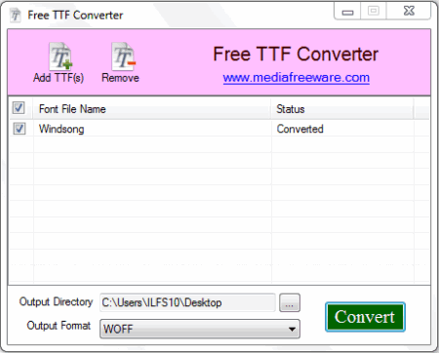Toggle the select-all checkbox in header
439x353 pixels.
coord(19,107)
